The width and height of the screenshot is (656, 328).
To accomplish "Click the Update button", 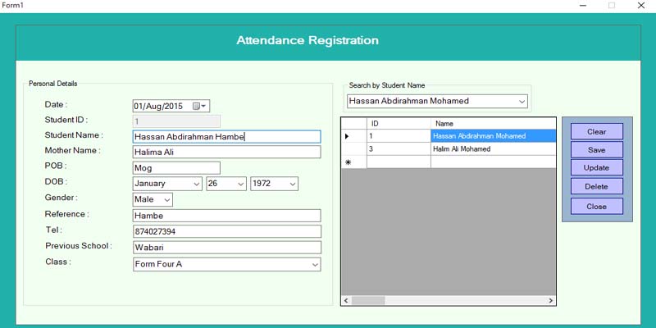I will (596, 168).
